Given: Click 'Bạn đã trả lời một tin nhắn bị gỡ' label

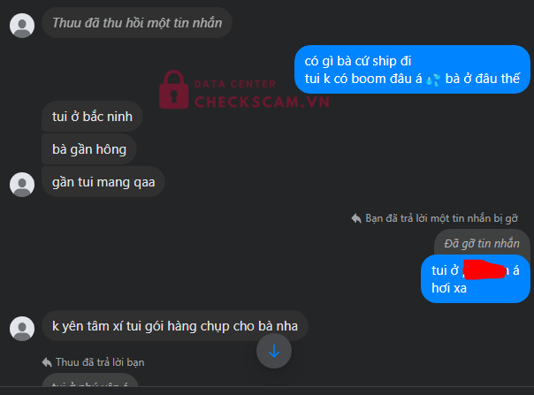Looking at the screenshot, I should (441, 218).
